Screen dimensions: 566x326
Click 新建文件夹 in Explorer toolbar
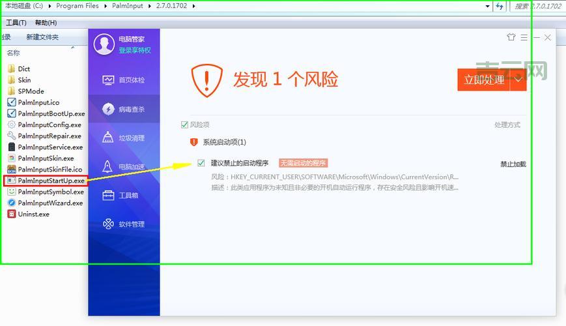click(42, 37)
